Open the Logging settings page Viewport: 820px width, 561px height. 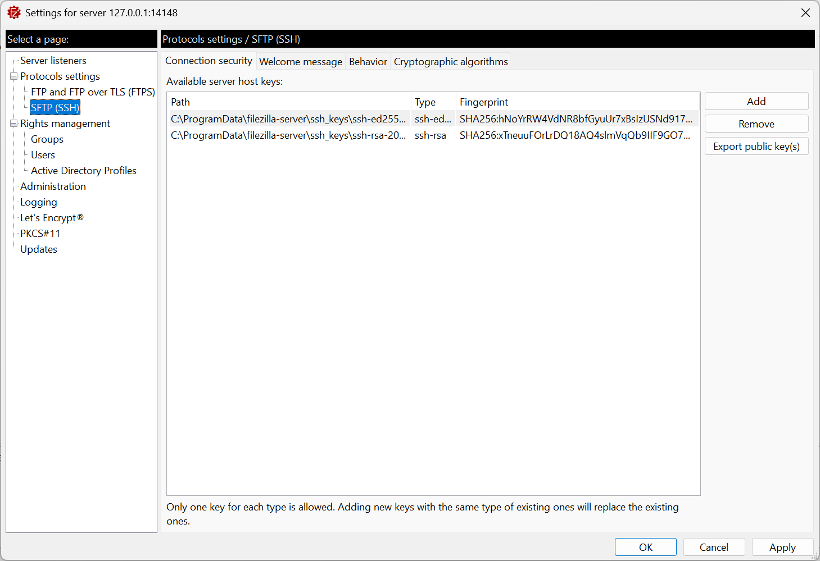click(39, 202)
